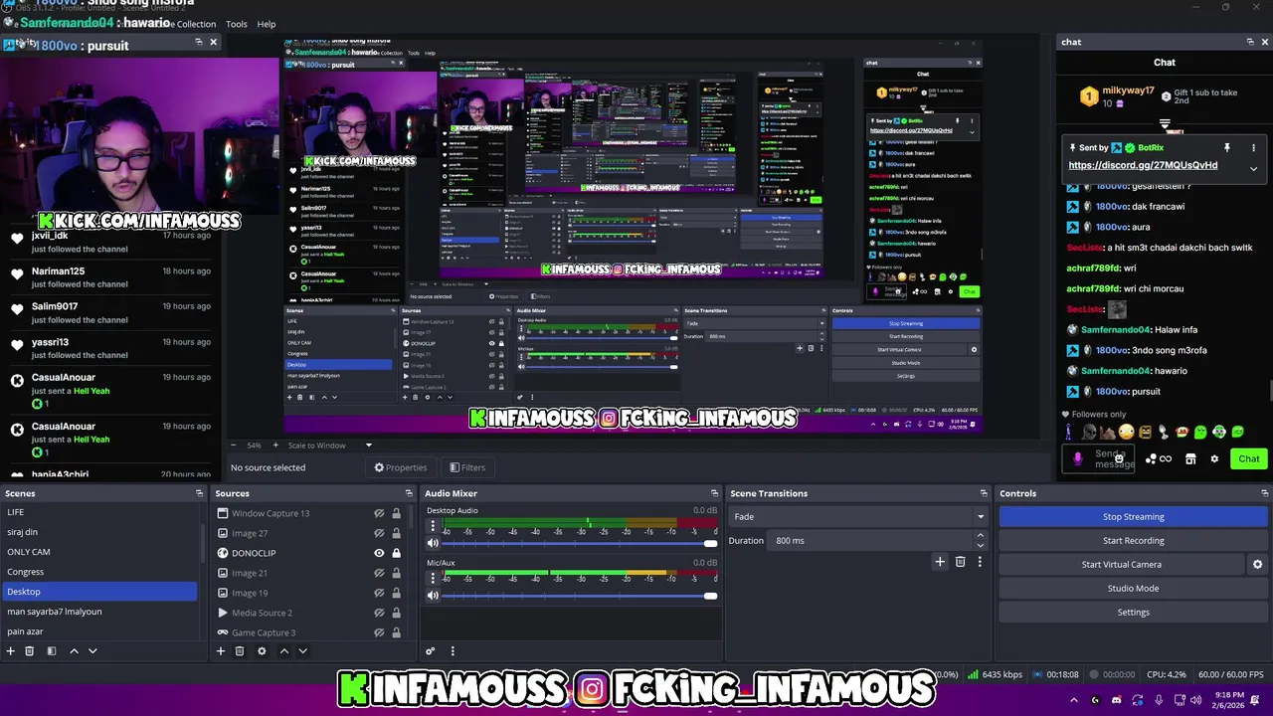Open the Tools menu
This screenshot has width=1273, height=716.
click(237, 24)
